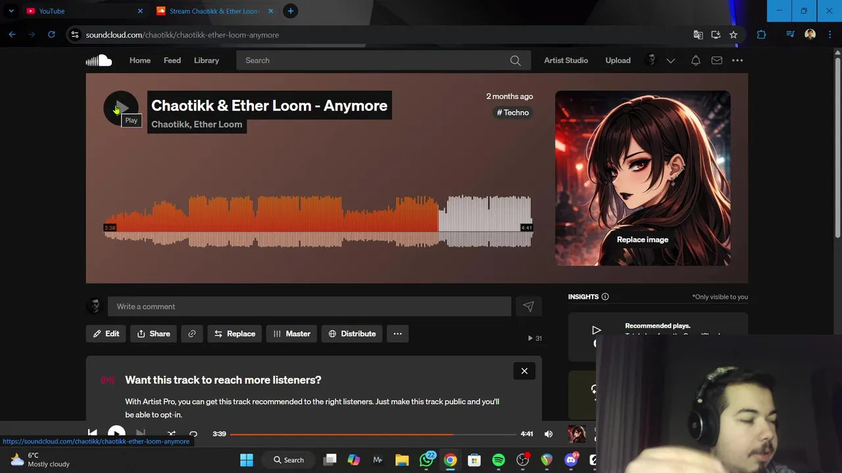842x473 pixels.
Task: Click the address bar URL
Action: 182,35
